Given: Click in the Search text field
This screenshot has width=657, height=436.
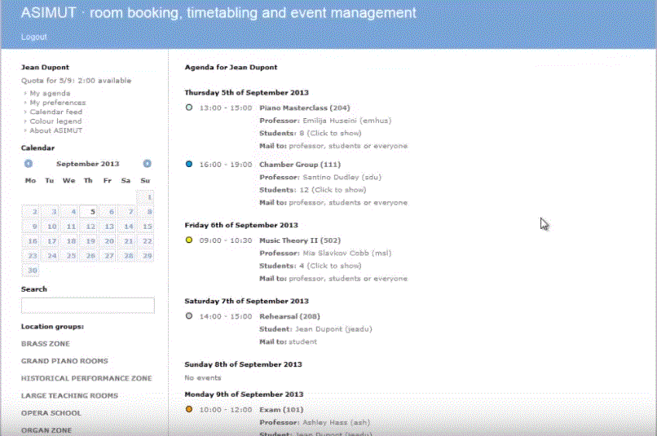Looking at the screenshot, I should tap(87, 306).
